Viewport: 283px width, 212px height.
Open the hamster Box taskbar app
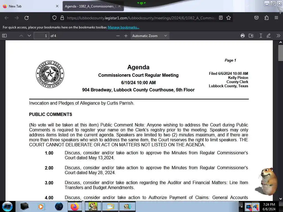click(93, 206)
